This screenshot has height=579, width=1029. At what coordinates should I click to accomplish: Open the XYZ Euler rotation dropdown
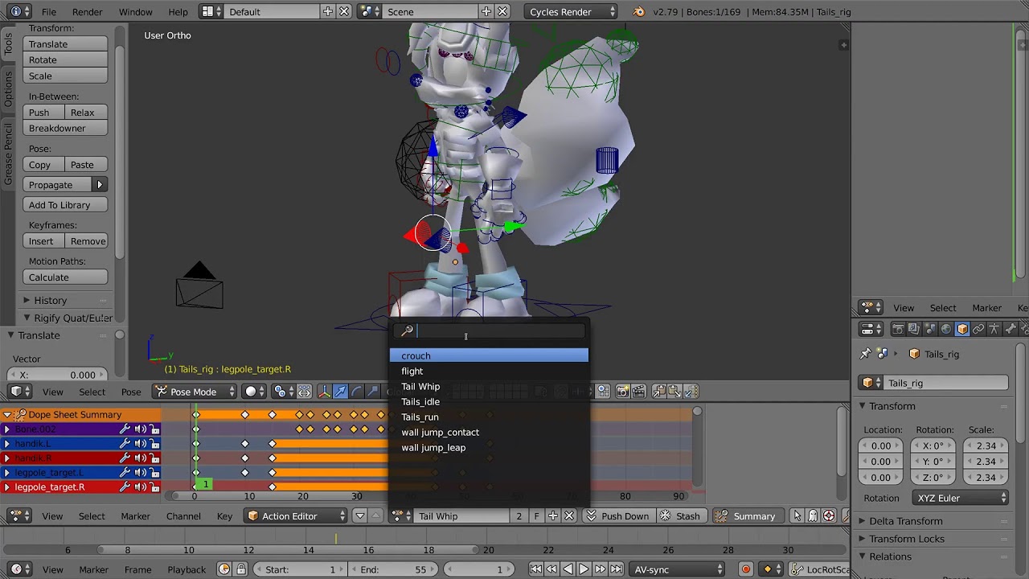tap(960, 499)
